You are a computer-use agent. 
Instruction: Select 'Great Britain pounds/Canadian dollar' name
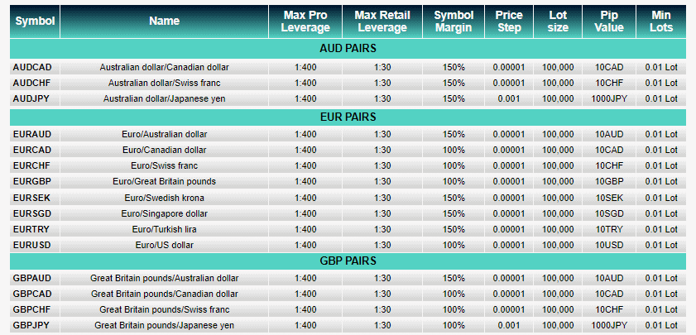pos(164,294)
